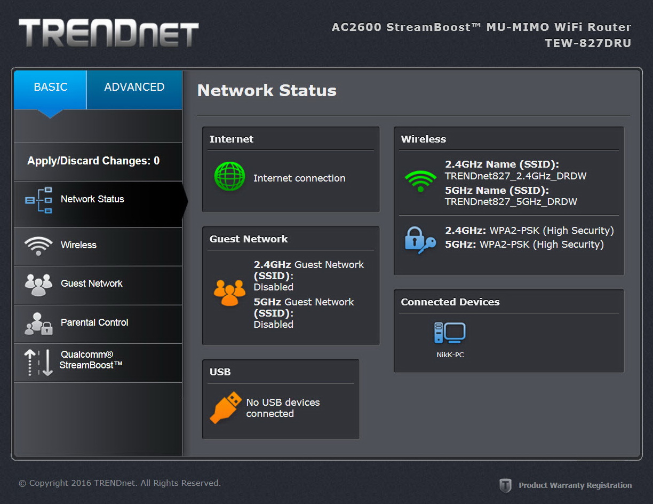Click the Connected Devices panel header
Viewport: 653px width, 504px height.
click(450, 302)
